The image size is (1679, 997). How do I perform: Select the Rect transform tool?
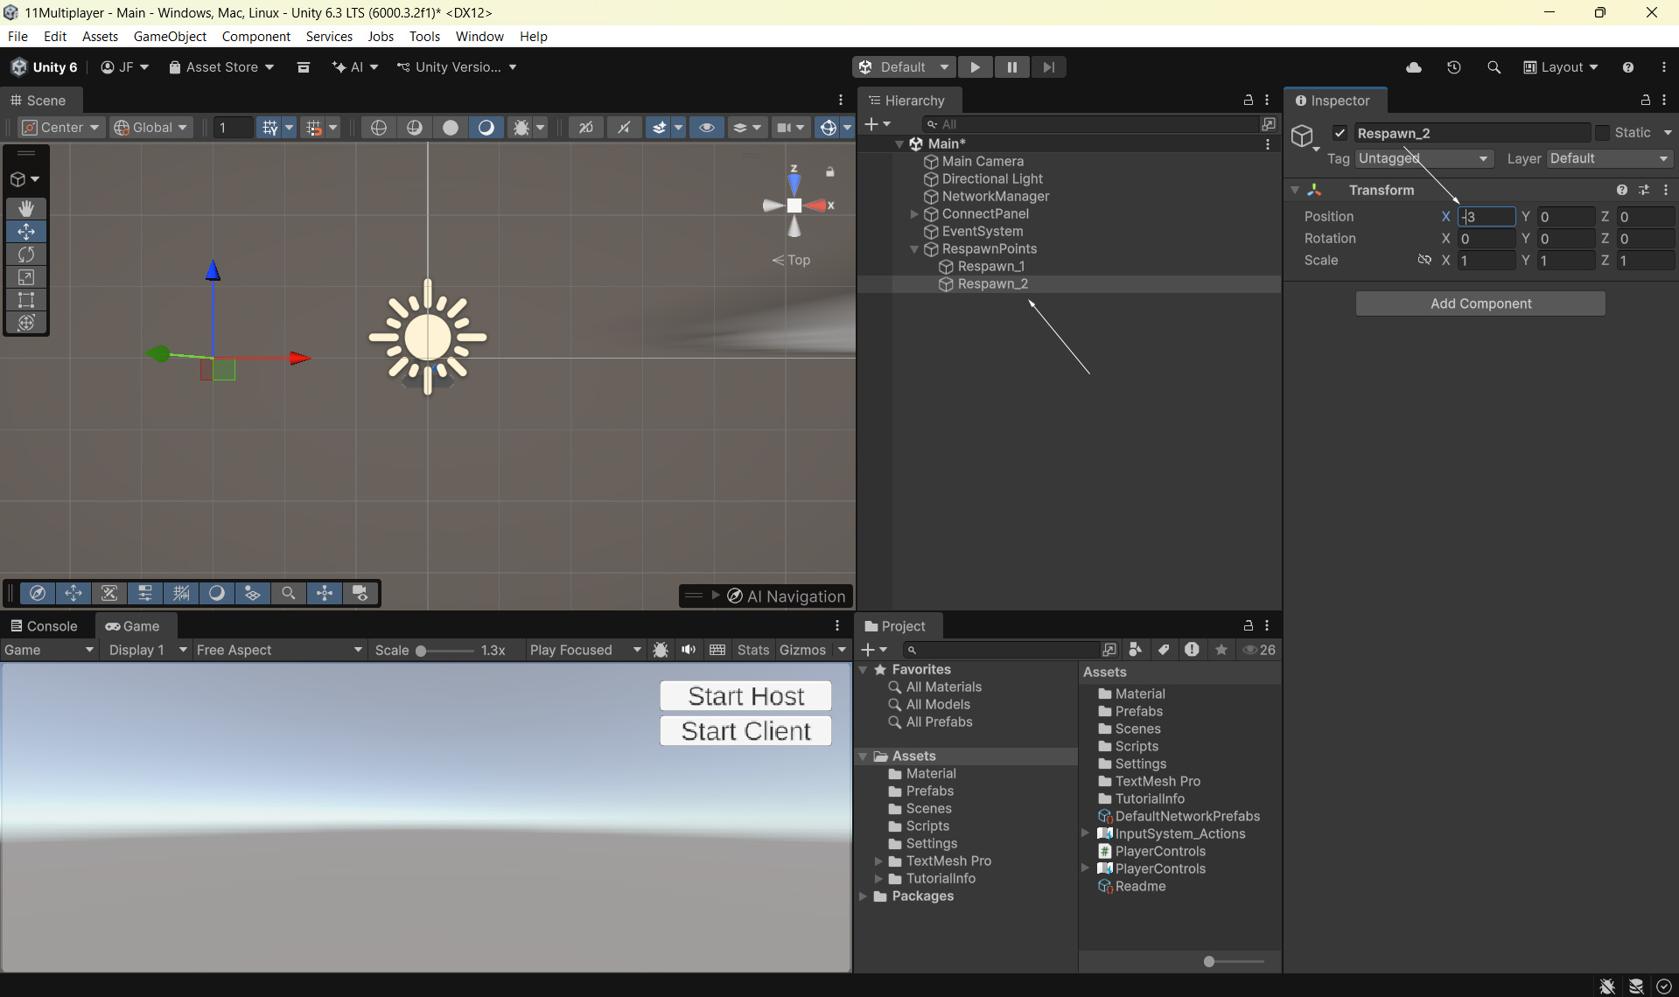coord(26,300)
